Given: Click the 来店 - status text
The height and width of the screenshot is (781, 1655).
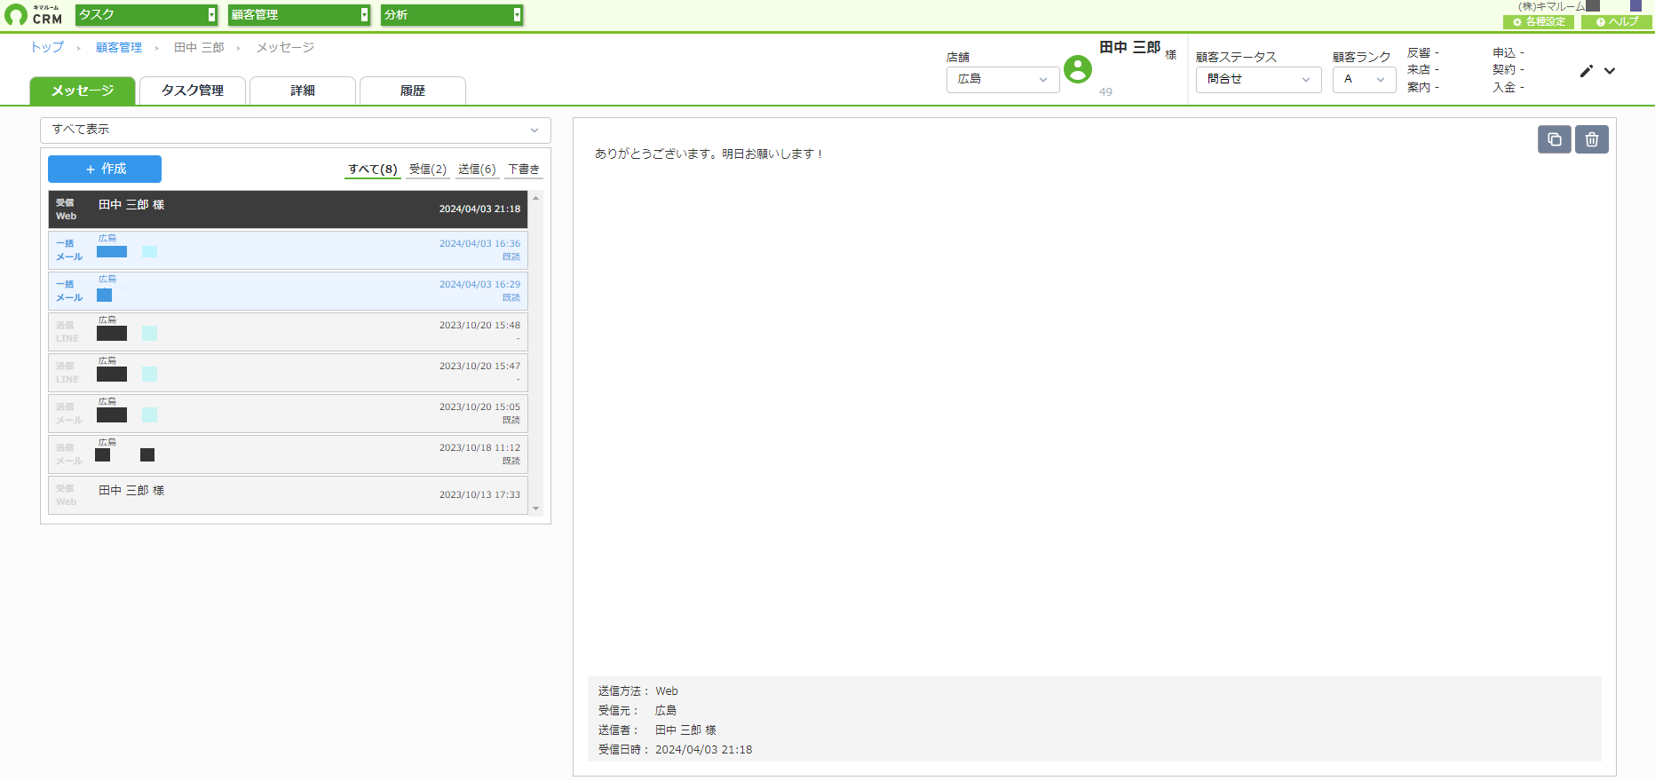Looking at the screenshot, I should (x=1423, y=70).
